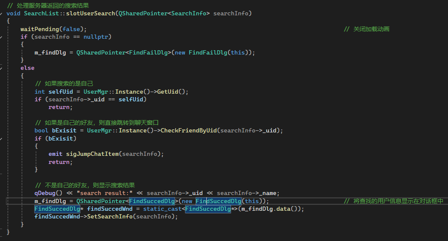Click the 'data' call on m_findDlg
Image resolution: width=448 pixels, height=241 pixels.
(x=283, y=209)
